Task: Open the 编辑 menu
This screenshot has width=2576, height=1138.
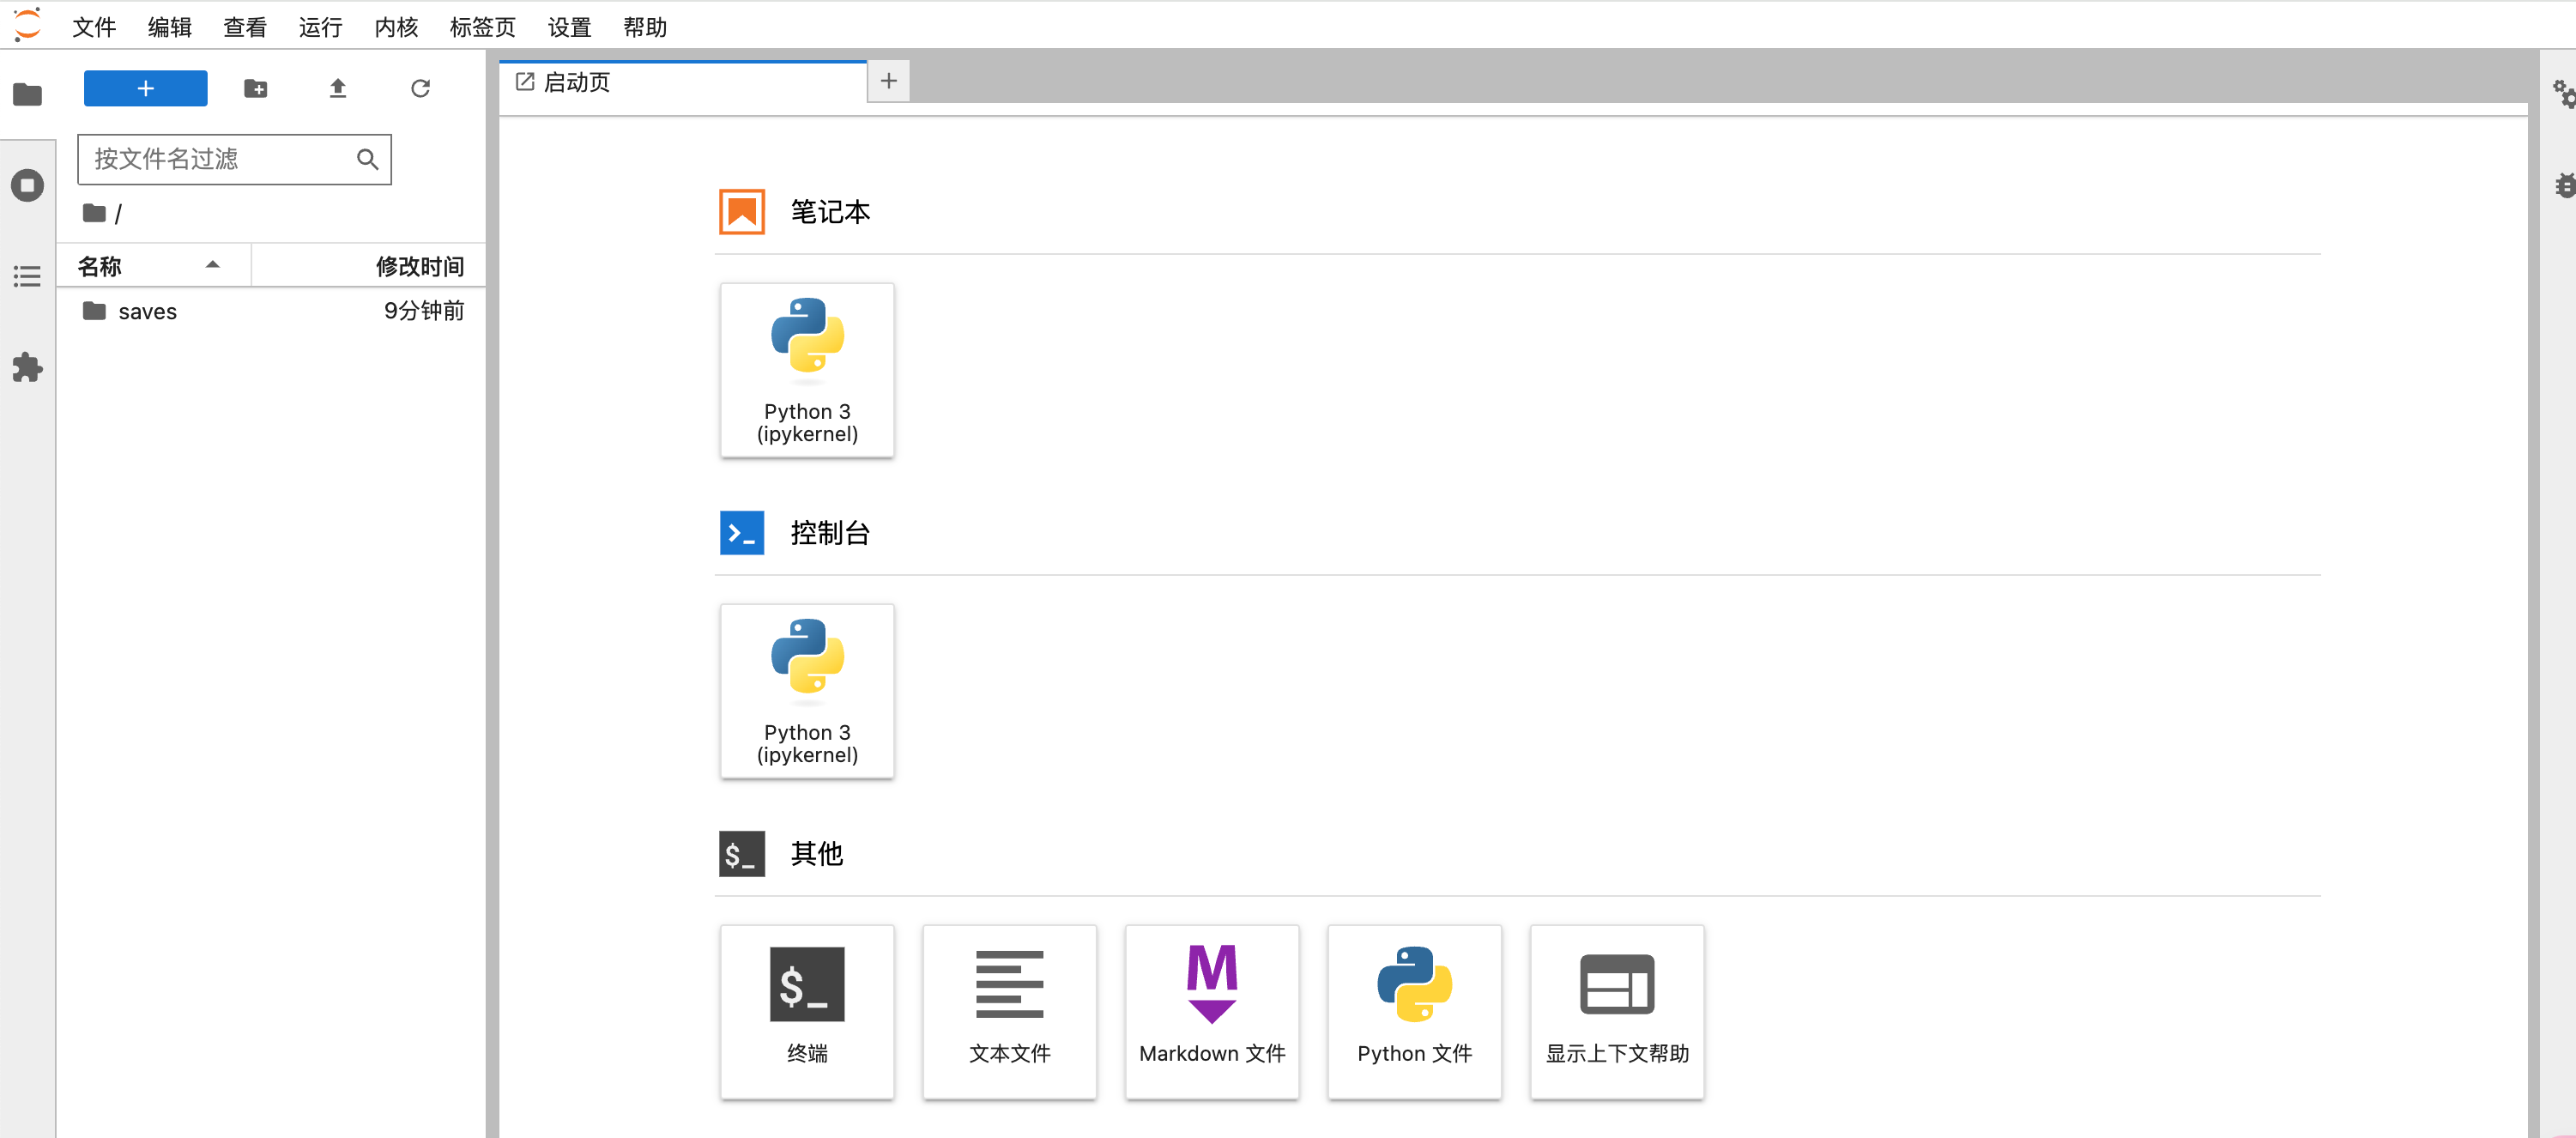Action: click(169, 27)
